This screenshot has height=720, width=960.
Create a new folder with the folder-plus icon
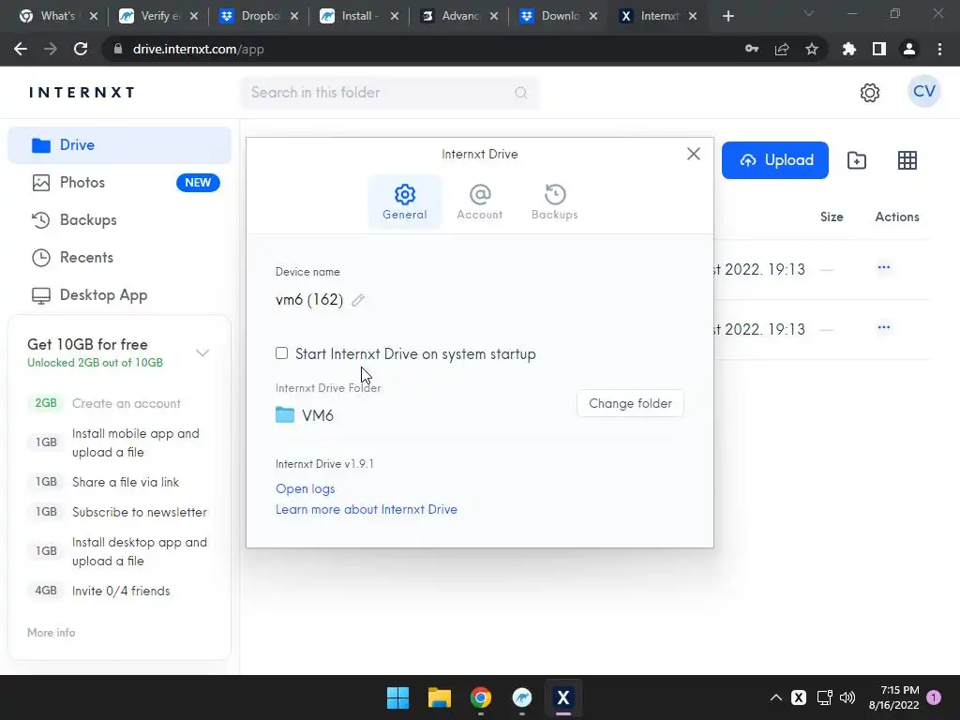point(857,160)
